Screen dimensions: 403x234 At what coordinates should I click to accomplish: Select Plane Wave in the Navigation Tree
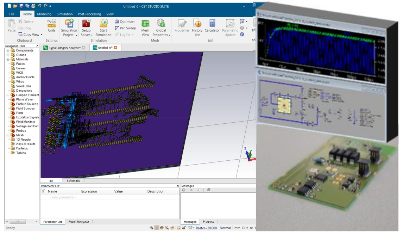pos(24,99)
